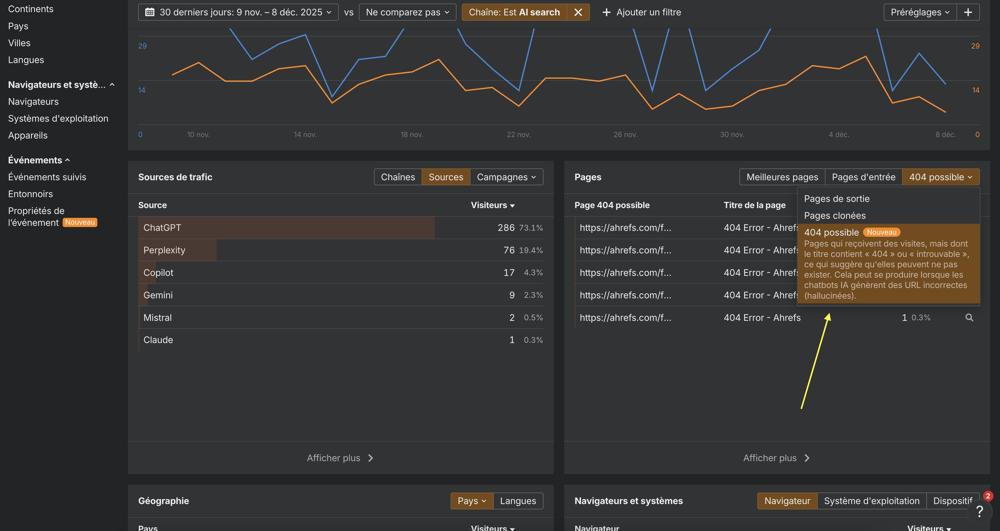Click the red notification badge showing 2

pyautogui.click(x=988, y=496)
